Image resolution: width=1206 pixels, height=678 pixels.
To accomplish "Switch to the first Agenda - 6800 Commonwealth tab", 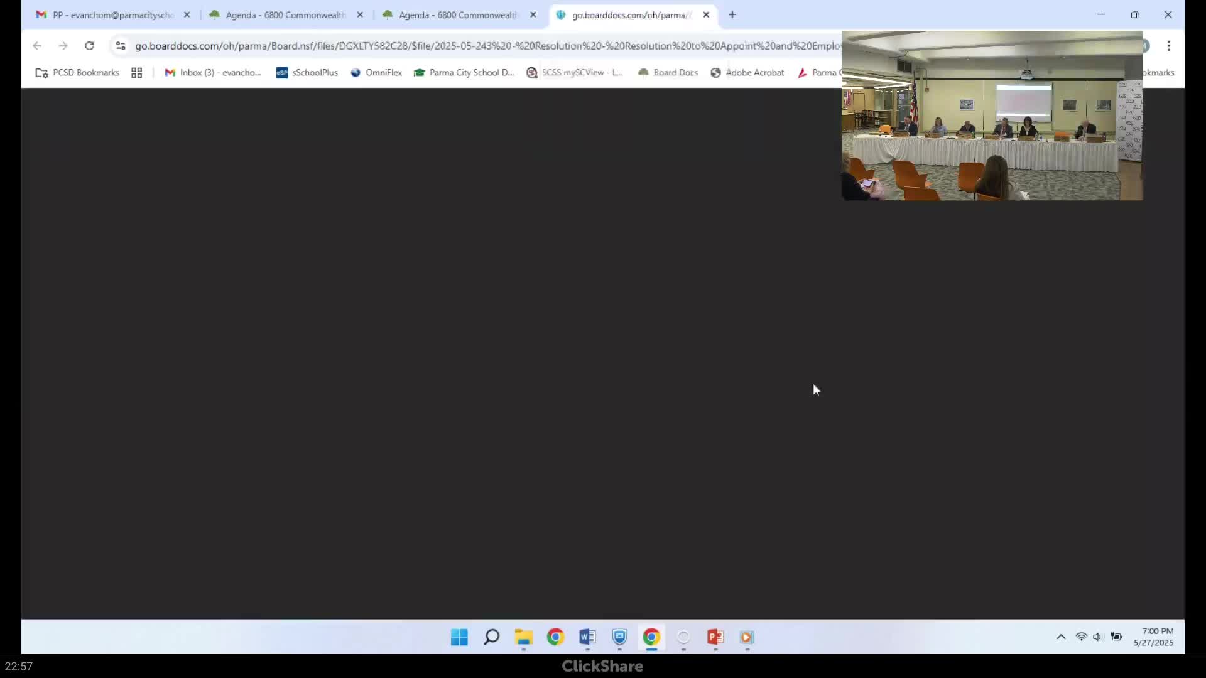I will pyautogui.click(x=285, y=15).
